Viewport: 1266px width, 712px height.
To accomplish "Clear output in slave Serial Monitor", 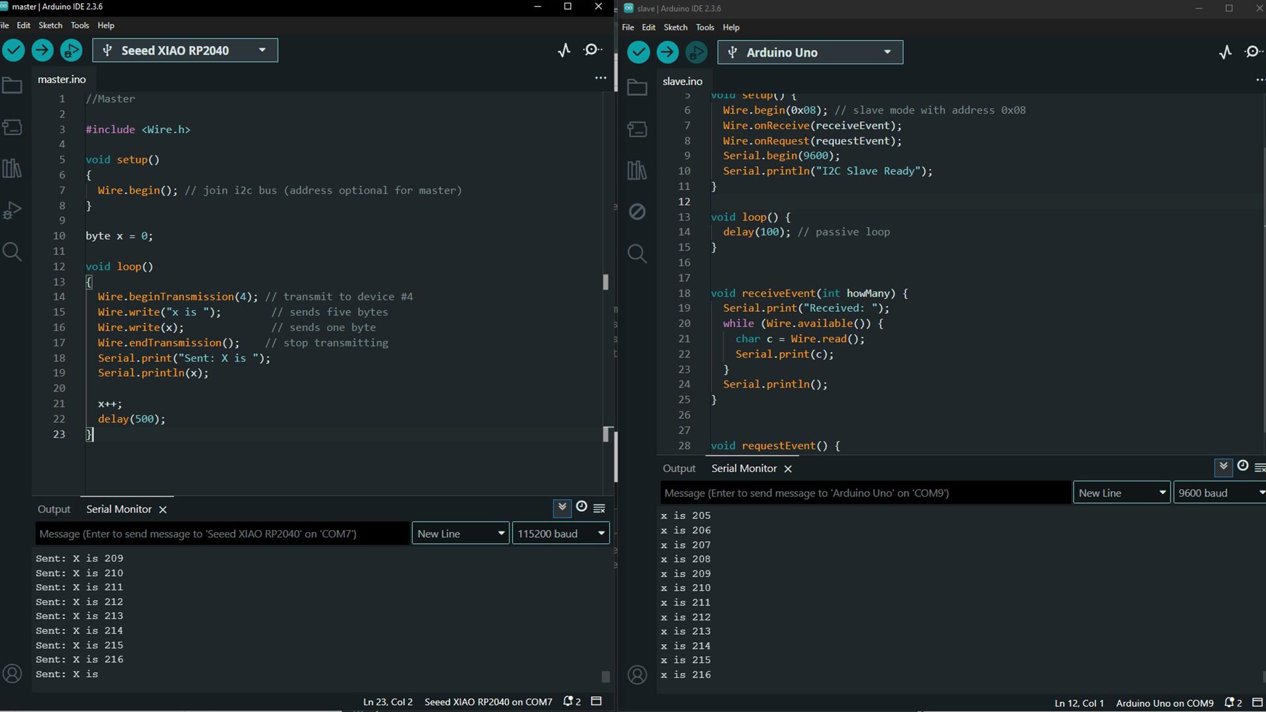I will point(1259,467).
